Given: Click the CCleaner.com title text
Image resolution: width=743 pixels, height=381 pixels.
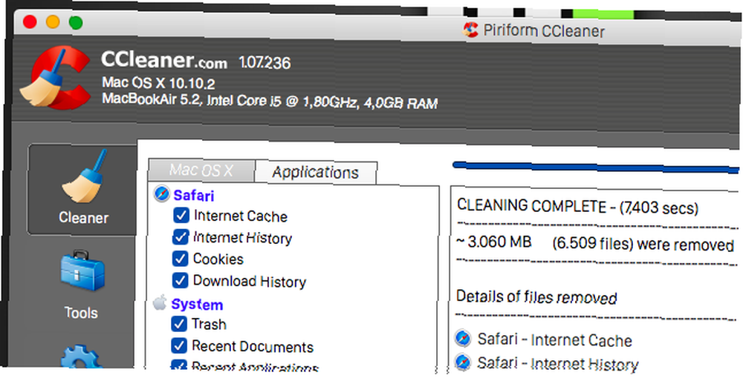Looking at the screenshot, I should (164, 61).
